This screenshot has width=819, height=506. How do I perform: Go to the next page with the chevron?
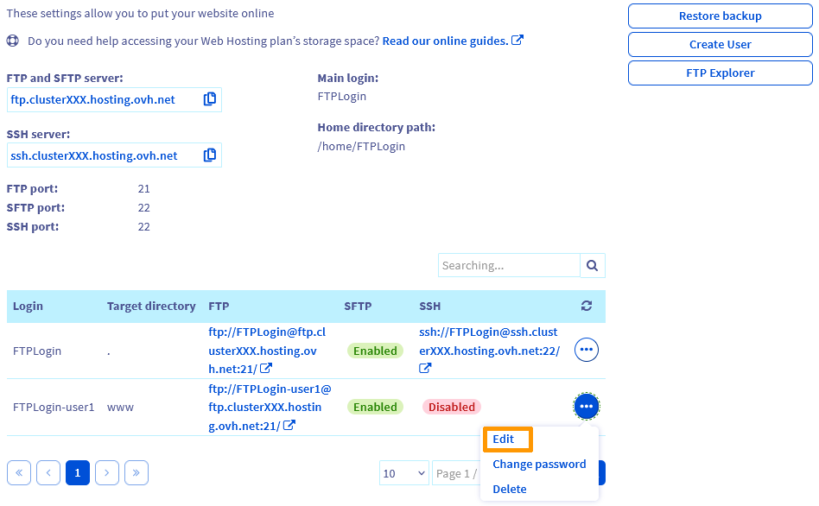coord(107,472)
